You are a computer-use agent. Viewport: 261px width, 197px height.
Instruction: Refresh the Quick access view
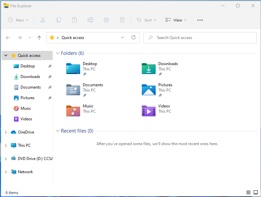tap(133, 38)
